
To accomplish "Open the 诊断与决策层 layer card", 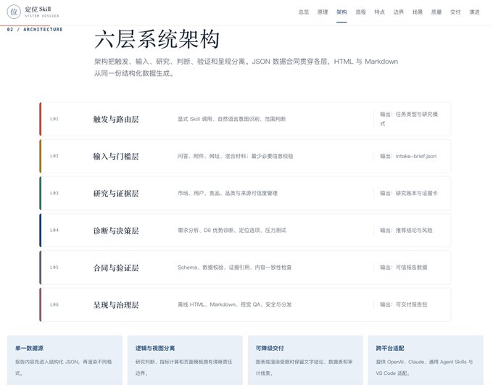I will pos(245,231).
